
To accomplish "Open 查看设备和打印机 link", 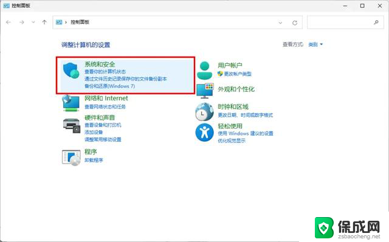I will (x=103, y=125).
